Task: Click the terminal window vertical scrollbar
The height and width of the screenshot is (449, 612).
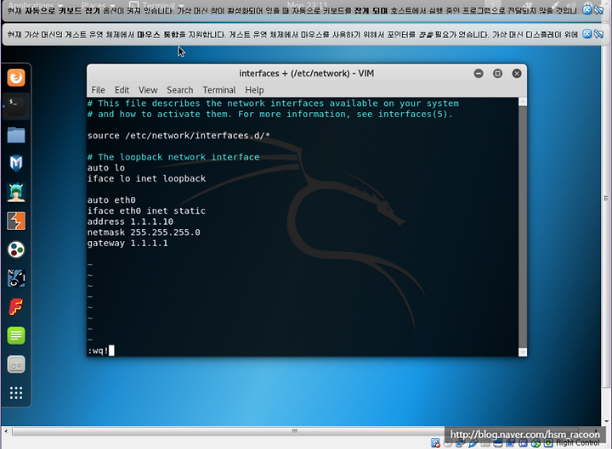Action: [523, 227]
